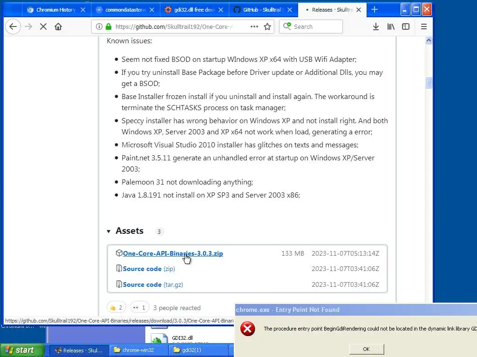
Task: Open the chrome-win32 taskbar folder
Action: pyautogui.click(x=138, y=350)
